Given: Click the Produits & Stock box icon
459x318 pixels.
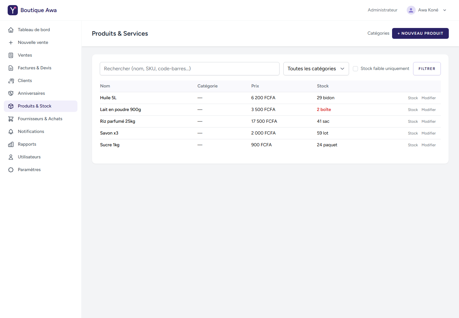Looking at the screenshot, I should pyautogui.click(x=11, y=106).
